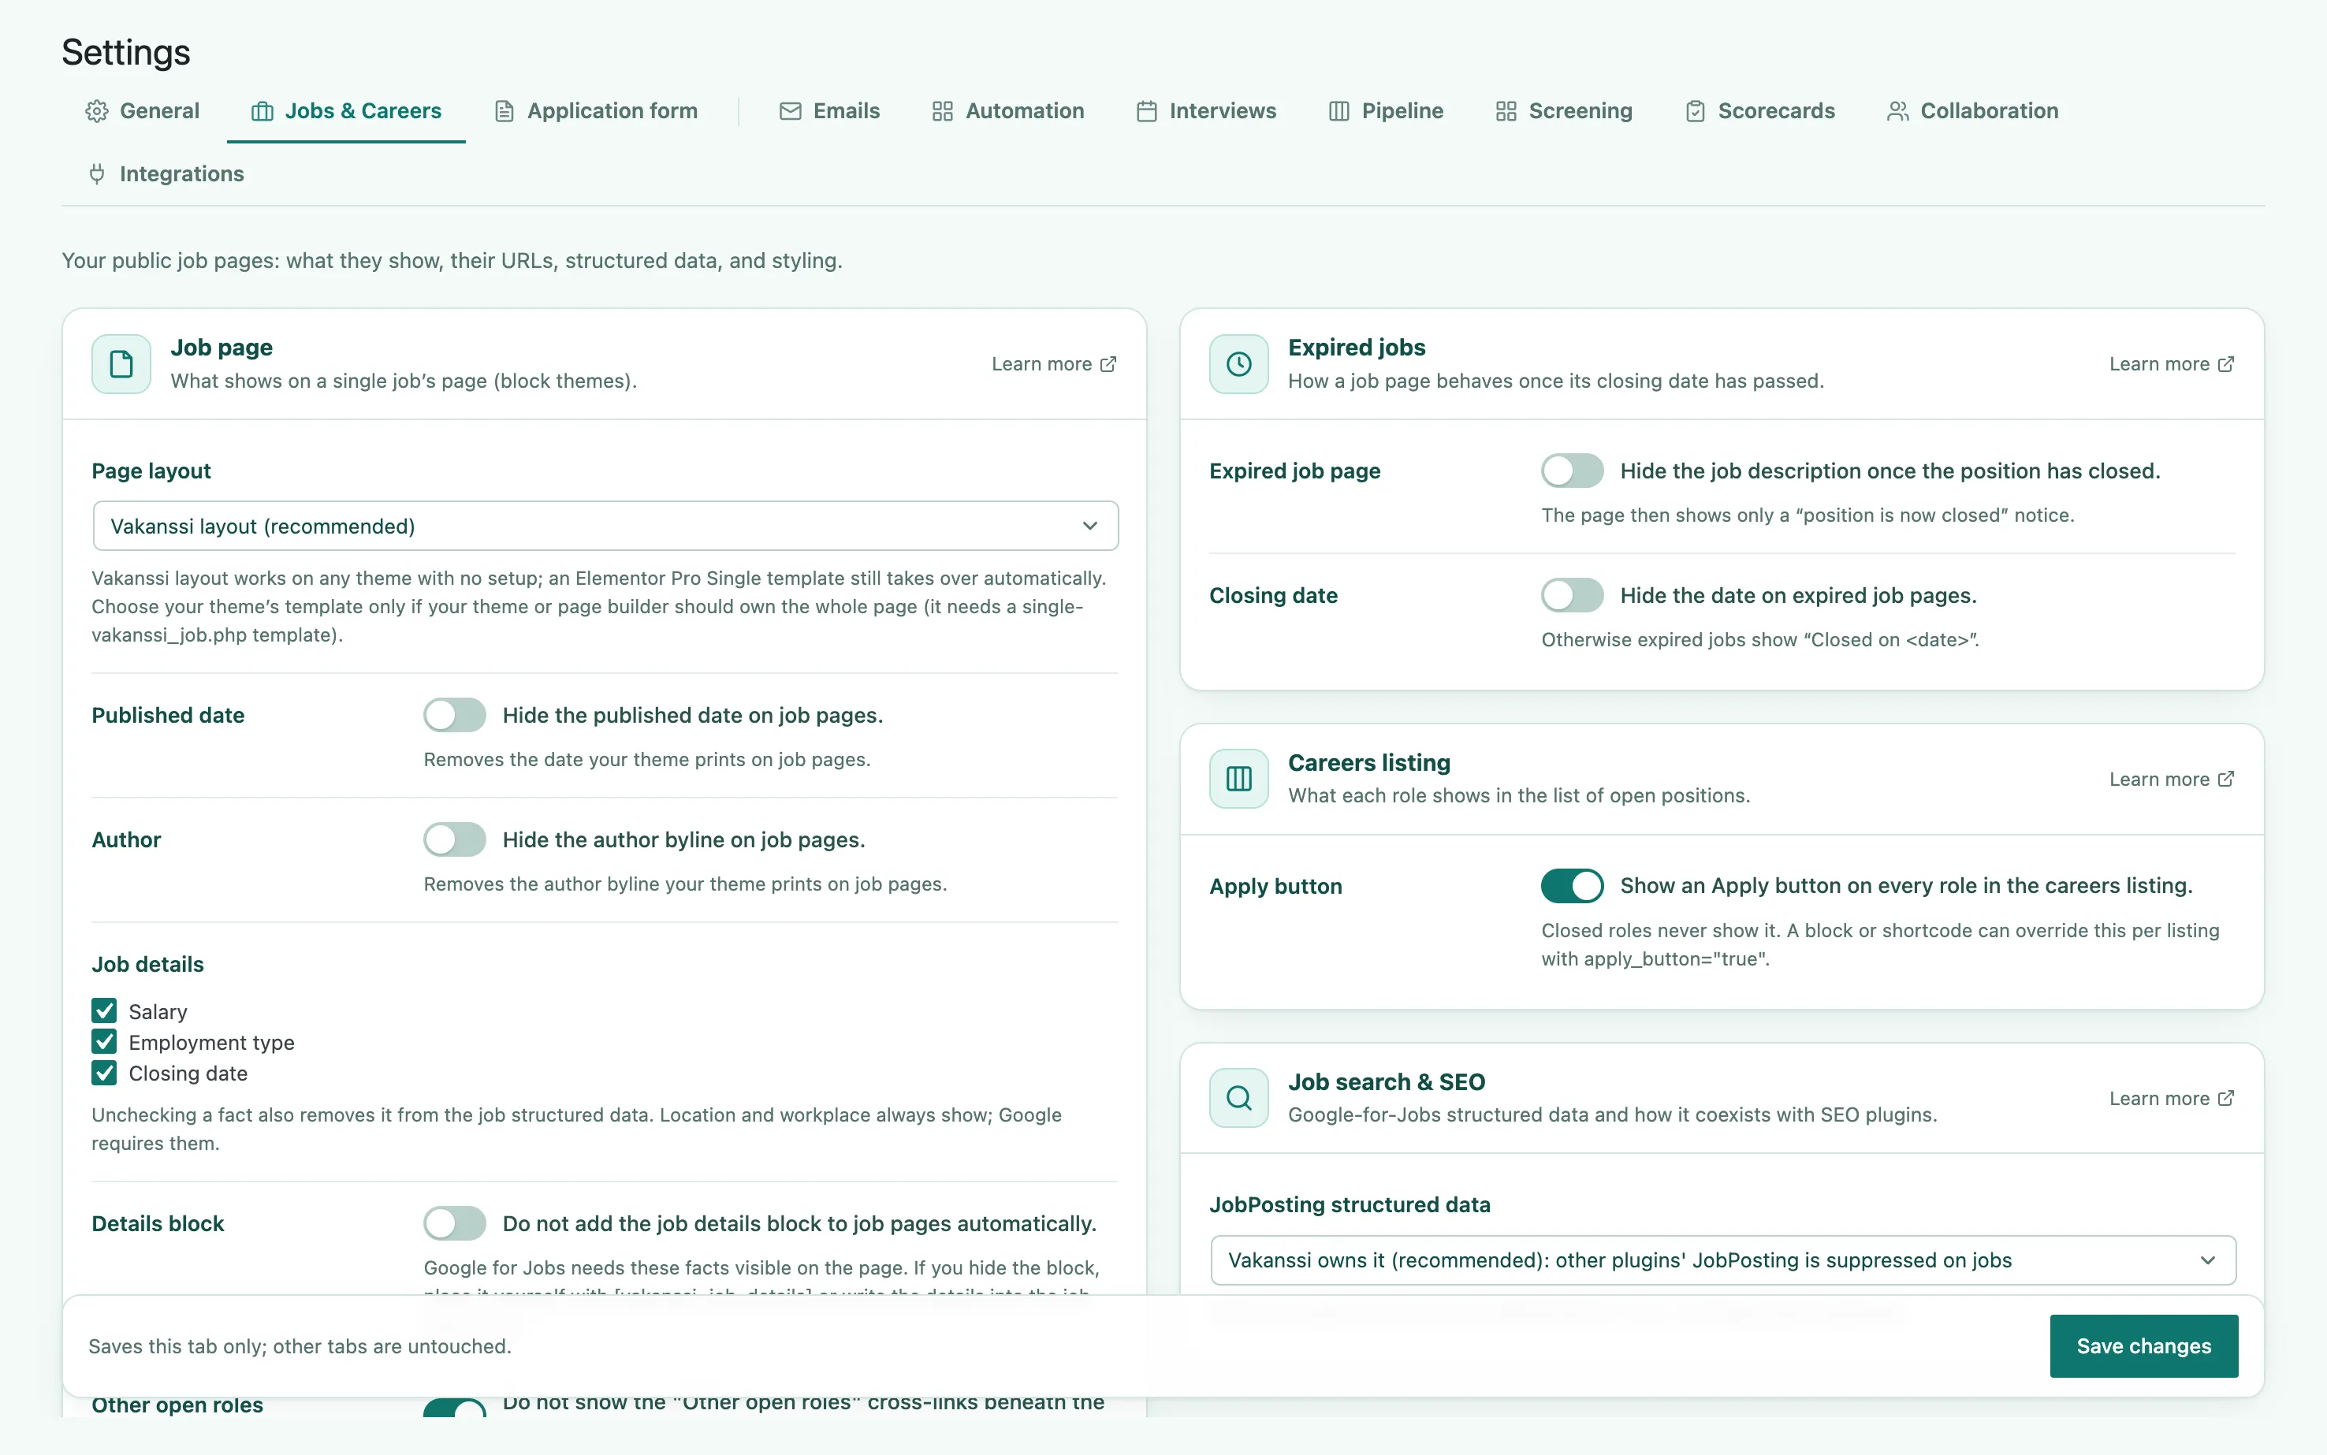Click the document icon beside Application form
Viewport: 2327px width, 1455px height.
point(504,112)
